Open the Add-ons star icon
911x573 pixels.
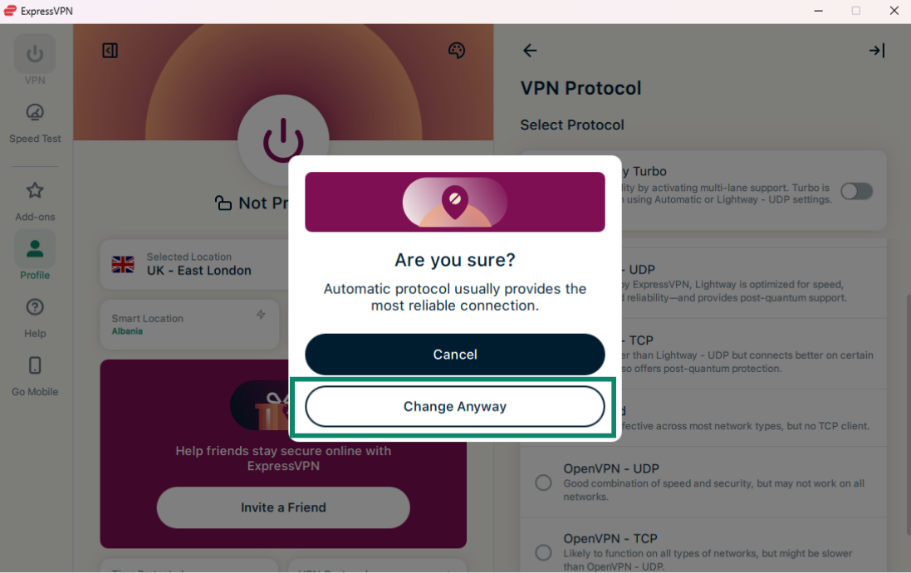[35, 190]
